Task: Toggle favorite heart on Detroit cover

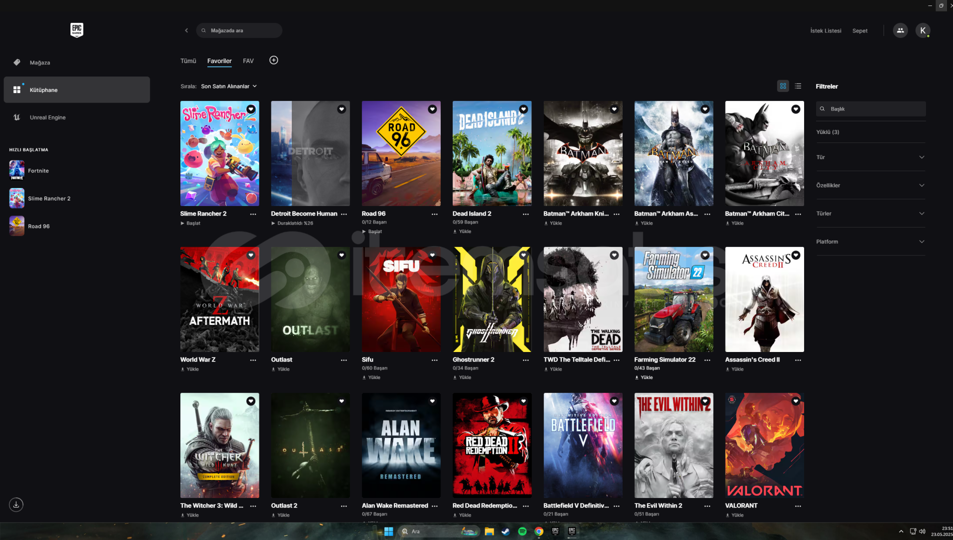Action: [342, 109]
